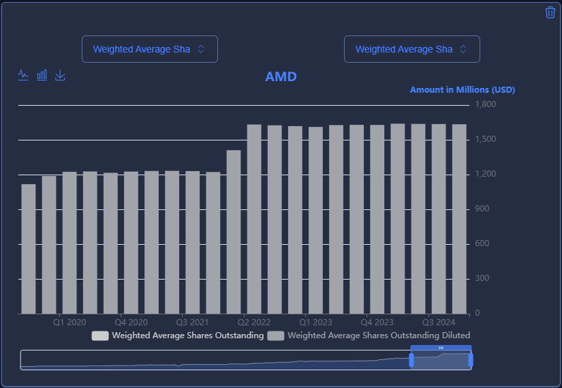Click the gray Diluted legend swatch
This screenshot has width=562, height=388.
[276, 335]
